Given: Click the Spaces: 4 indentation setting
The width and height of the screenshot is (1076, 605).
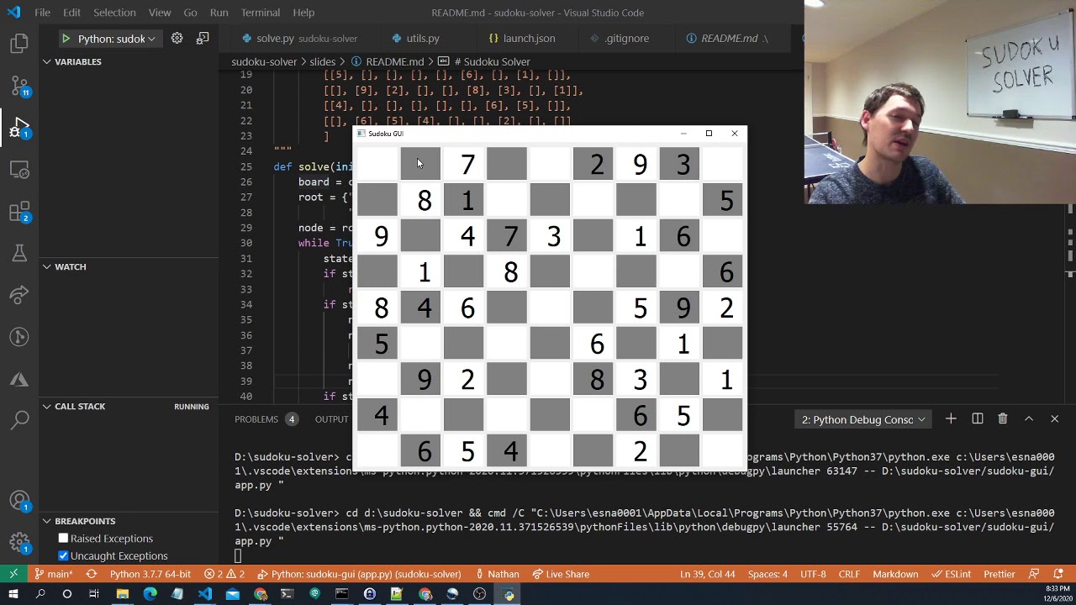Looking at the screenshot, I should tap(767, 574).
